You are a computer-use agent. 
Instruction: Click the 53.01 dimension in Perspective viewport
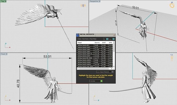(135, 8)
